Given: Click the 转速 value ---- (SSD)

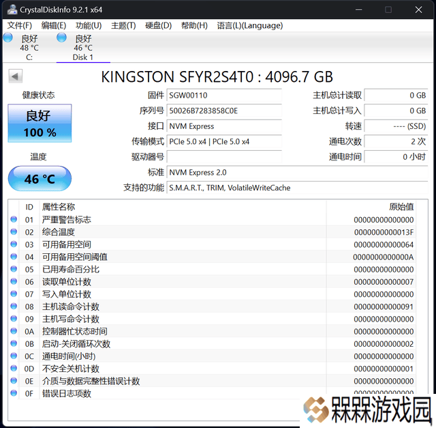Looking at the screenshot, I should [x=396, y=126].
